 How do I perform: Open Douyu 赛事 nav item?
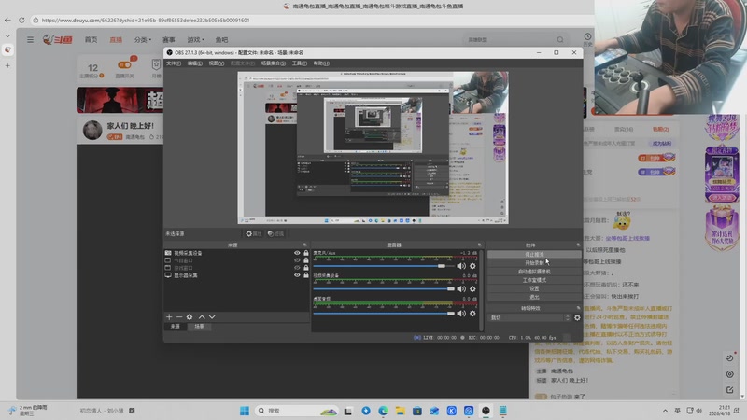(x=169, y=40)
